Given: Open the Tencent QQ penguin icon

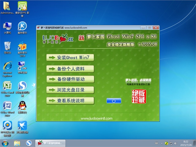Looking at the screenshot, I should tap(22, 107).
